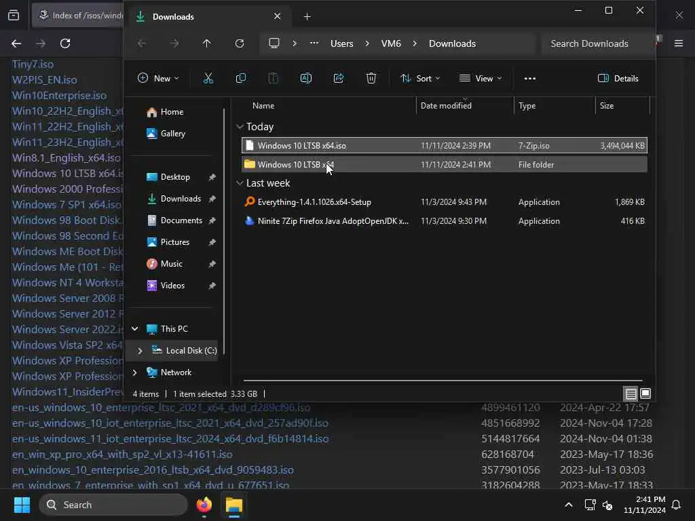
Task: Sort by the Name column header
Action: (263, 105)
